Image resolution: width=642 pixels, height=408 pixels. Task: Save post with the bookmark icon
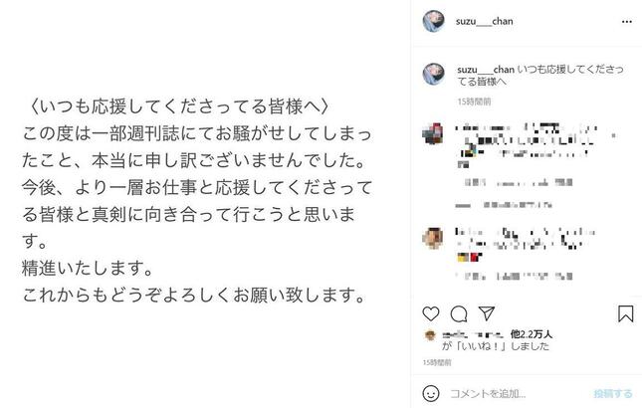point(626,313)
